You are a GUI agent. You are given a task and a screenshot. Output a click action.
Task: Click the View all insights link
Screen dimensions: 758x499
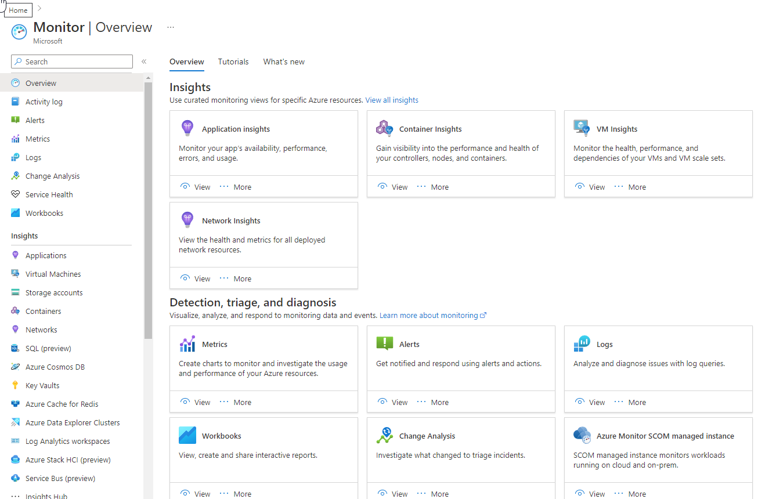click(x=392, y=100)
